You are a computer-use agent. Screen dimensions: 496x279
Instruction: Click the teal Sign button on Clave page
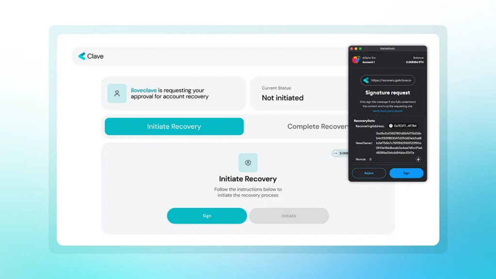207,216
